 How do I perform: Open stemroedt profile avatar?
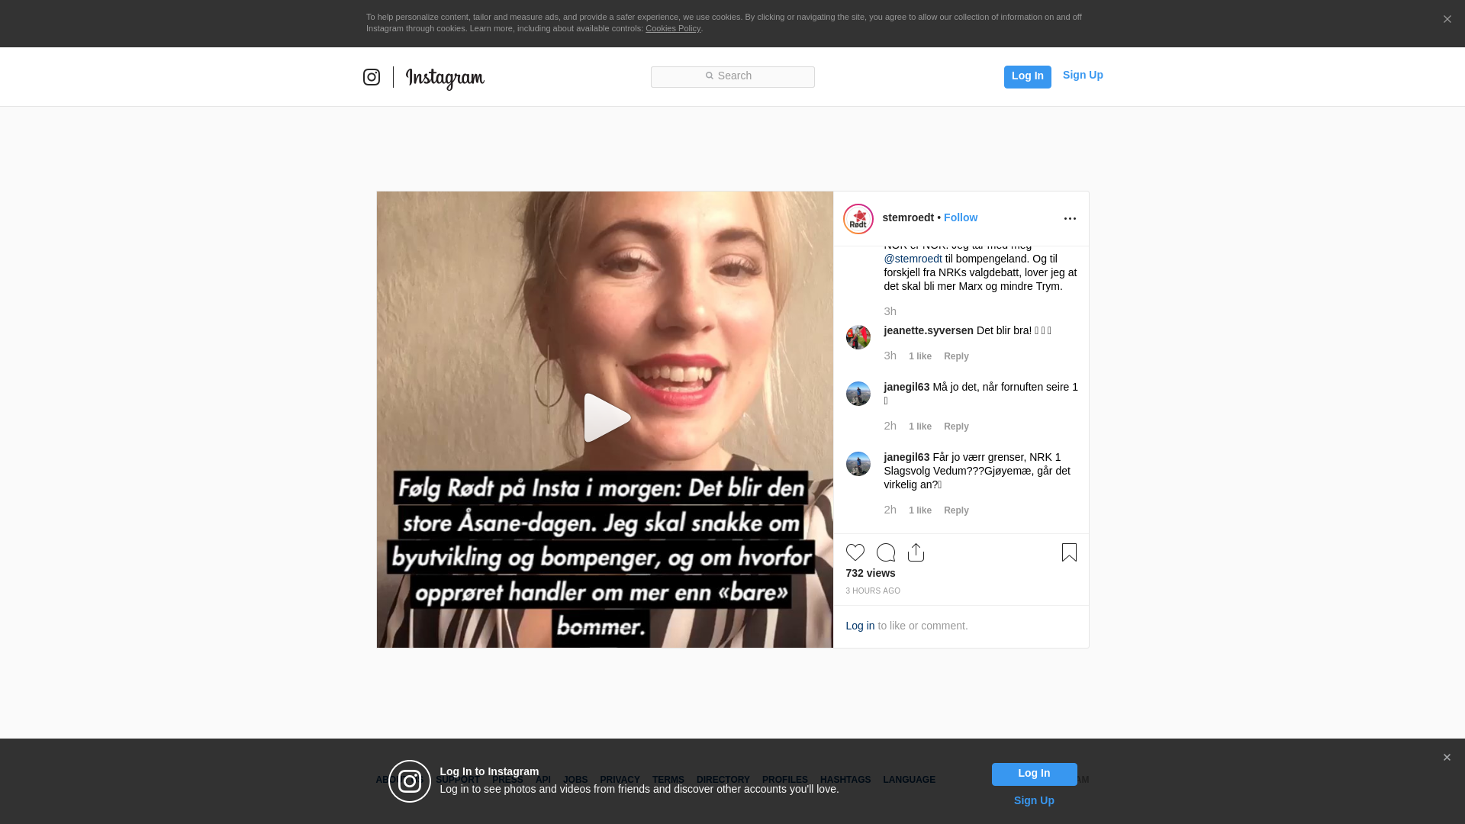(x=858, y=219)
